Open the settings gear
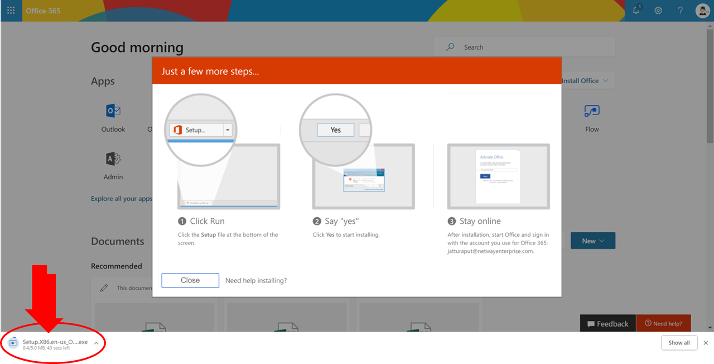This screenshot has height=364, width=714. tap(658, 11)
